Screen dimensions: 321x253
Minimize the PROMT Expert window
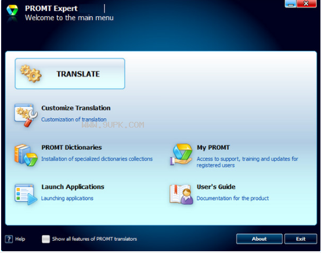click(290, 3)
